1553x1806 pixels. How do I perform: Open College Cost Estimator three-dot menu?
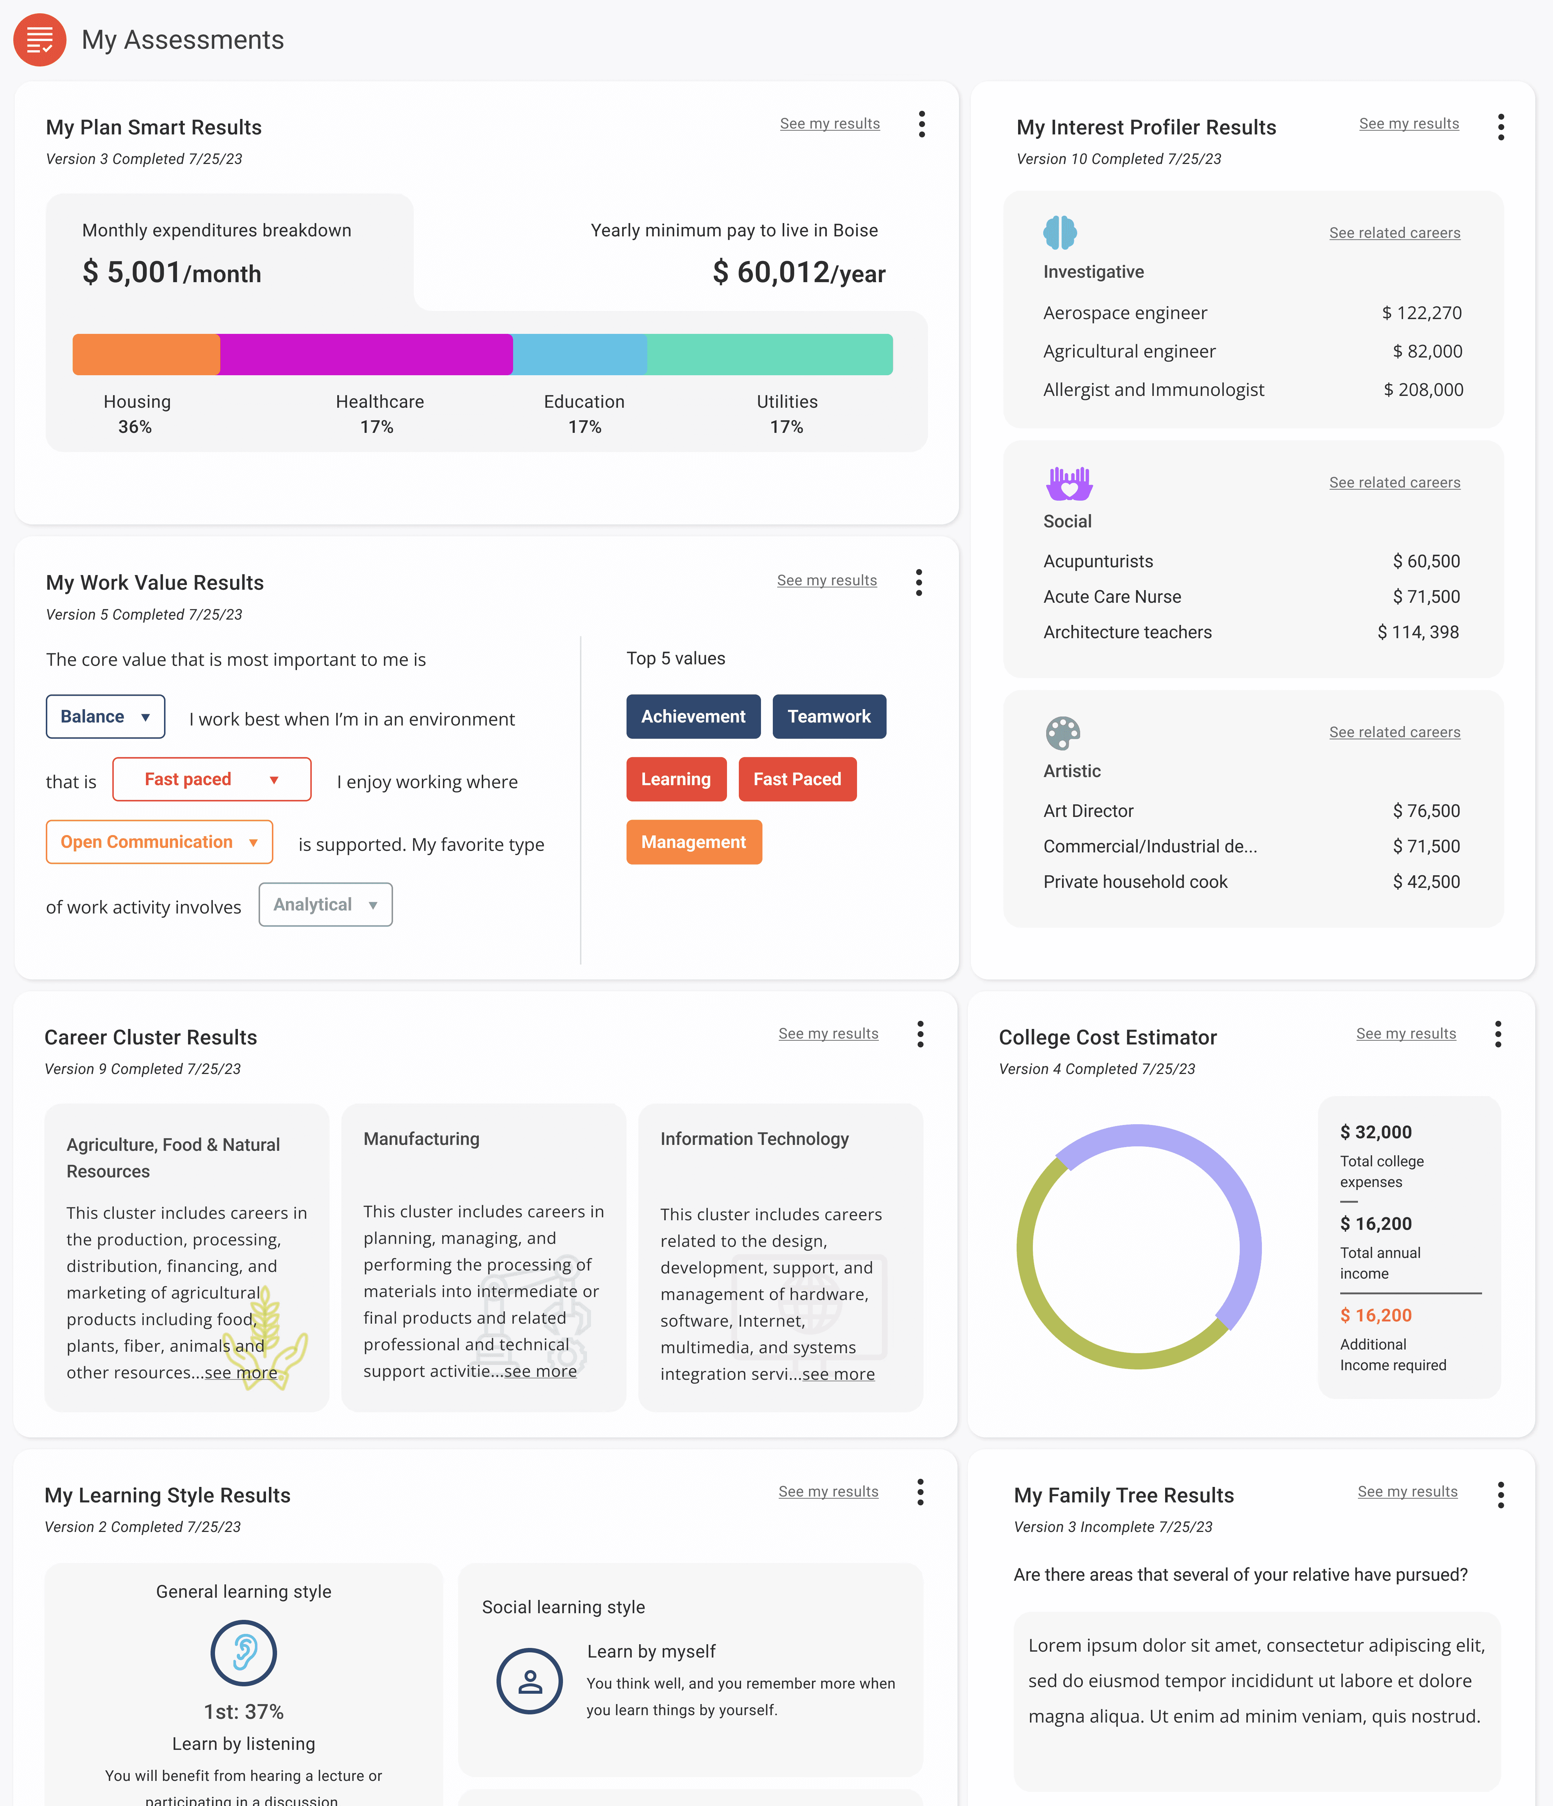pos(1497,1034)
